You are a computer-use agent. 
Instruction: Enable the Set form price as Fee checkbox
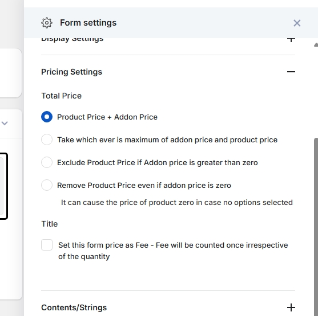pyautogui.click(x=47, y=245)
